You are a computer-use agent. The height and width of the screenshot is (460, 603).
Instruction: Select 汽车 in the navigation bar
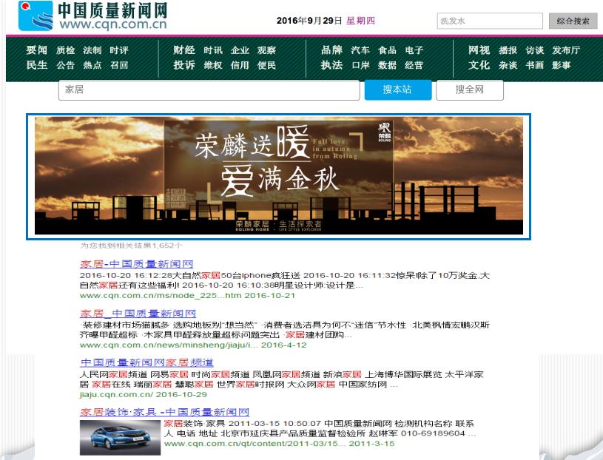(x=360, y=50)
